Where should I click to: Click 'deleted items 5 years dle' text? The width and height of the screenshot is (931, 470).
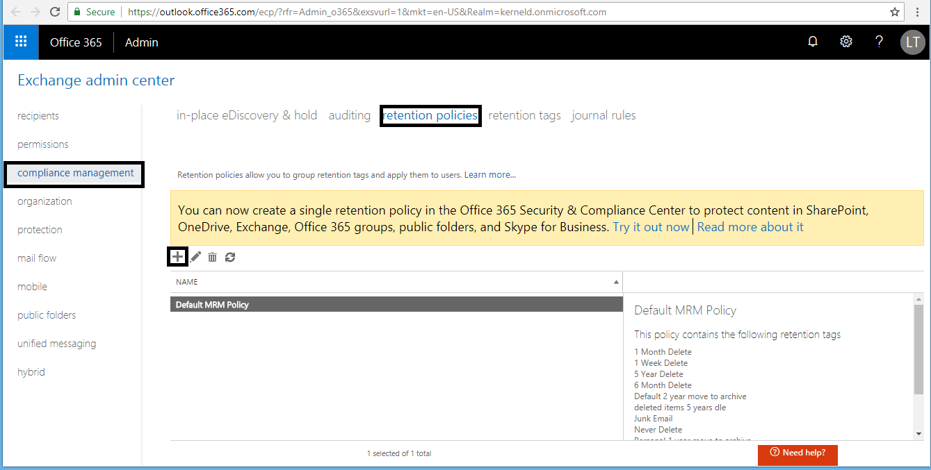pyautogui.click(x=680, y=408)
